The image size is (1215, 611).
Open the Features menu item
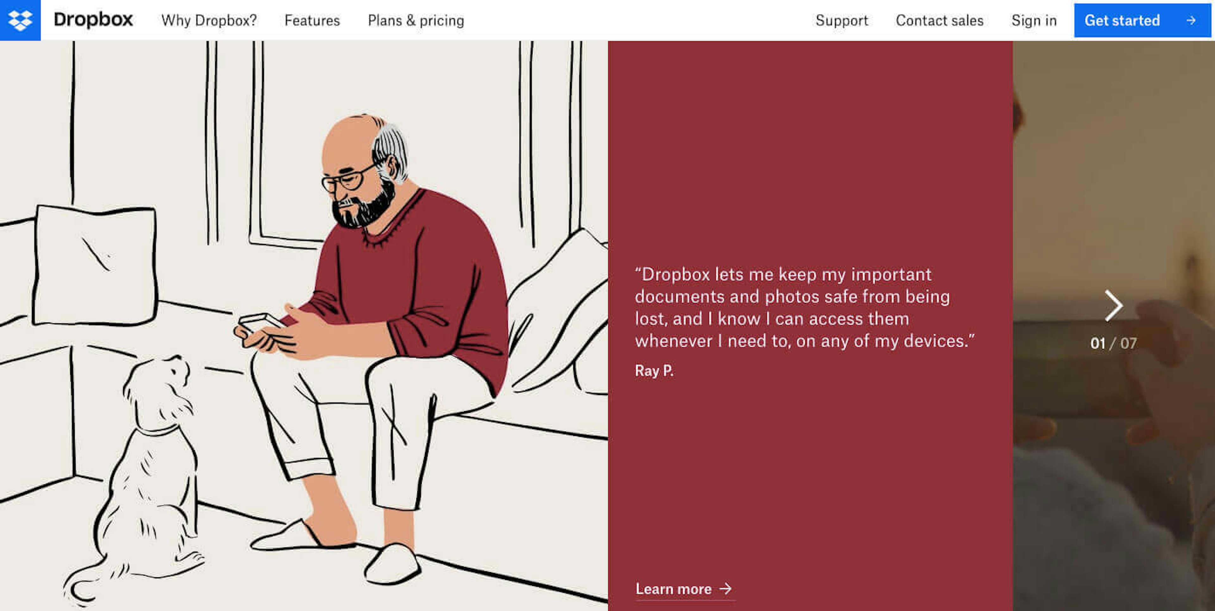tap(312, 20)
